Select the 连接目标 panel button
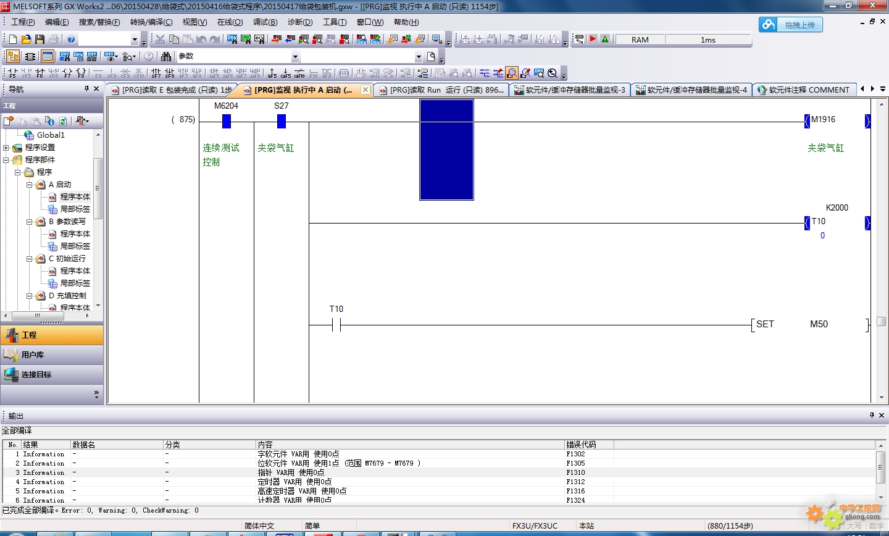The height and width of the screenshot is (536, 889). click(x=52, y=375)
